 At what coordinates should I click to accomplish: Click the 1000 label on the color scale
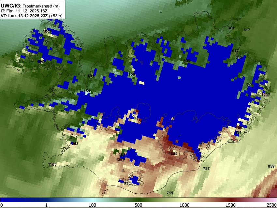click(x=184, y=205)
